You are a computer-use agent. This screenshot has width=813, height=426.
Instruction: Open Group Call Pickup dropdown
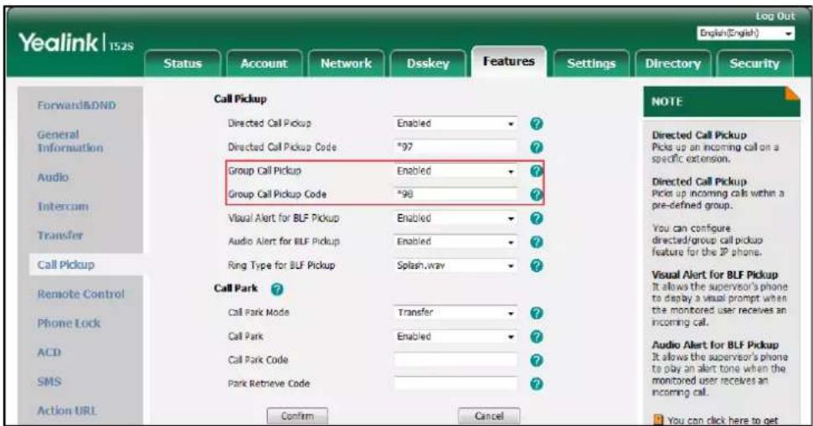pyautogui.click(x=455, y=171)
